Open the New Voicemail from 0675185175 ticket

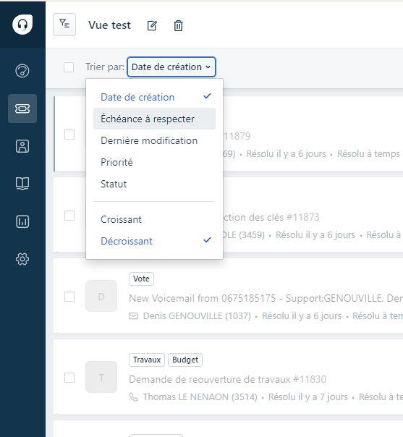coord(266,298)
